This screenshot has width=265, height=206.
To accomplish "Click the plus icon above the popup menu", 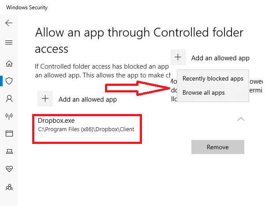I will (x=178, y=58).
